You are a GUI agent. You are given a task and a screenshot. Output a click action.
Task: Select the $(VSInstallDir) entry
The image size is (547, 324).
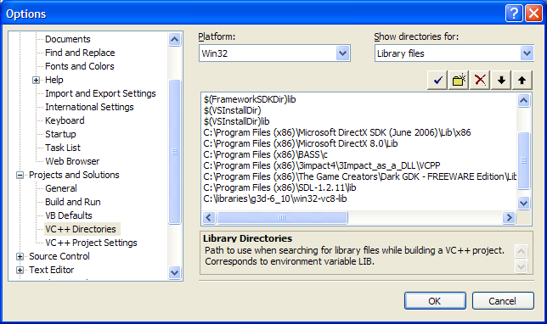pos(233,110)
